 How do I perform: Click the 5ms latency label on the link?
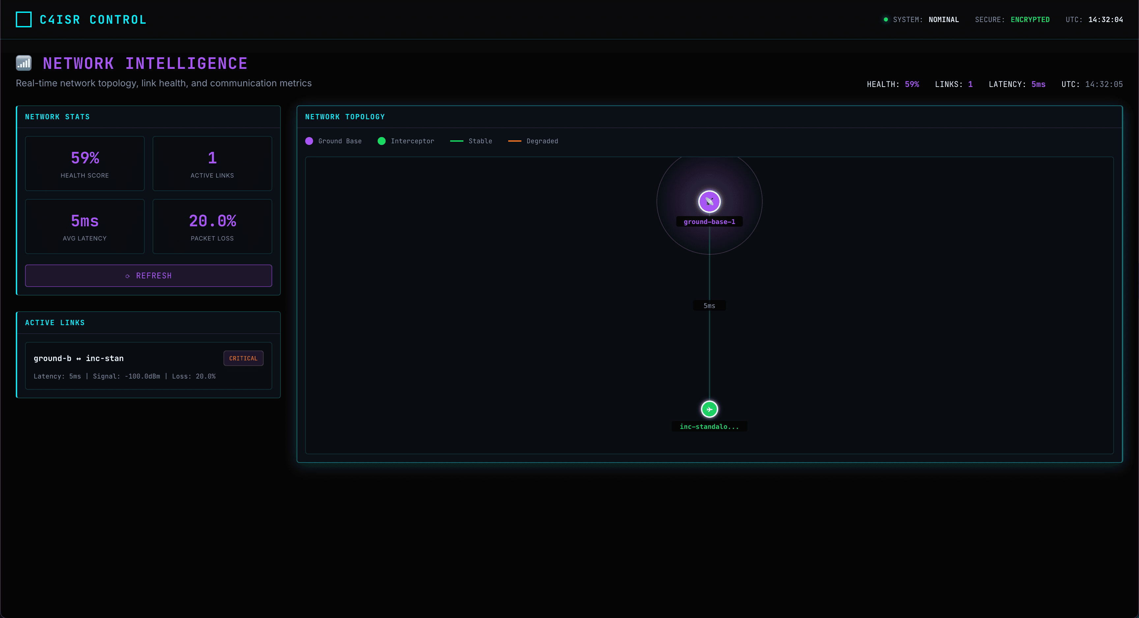coord(709,305)
